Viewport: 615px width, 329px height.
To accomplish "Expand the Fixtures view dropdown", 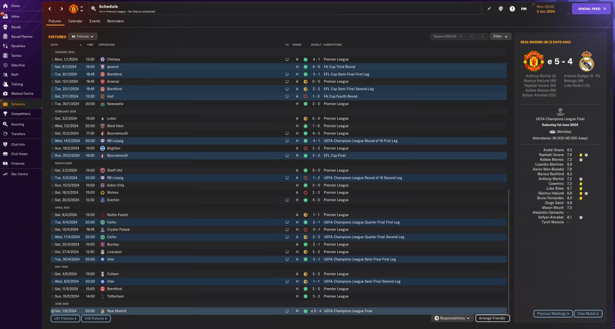I will click(83, 37).
